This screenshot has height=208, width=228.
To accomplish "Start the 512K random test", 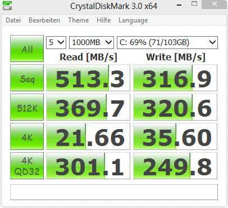I will 27,107.
